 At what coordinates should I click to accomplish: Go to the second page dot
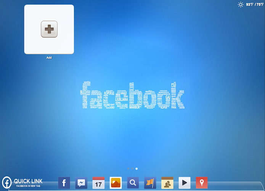click(x=132, y=169)
